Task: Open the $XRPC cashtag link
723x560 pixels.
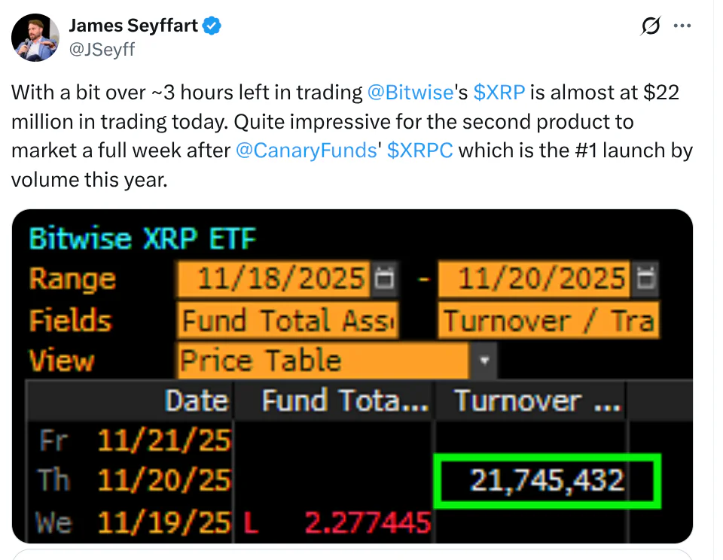Action: coord(421,150)
